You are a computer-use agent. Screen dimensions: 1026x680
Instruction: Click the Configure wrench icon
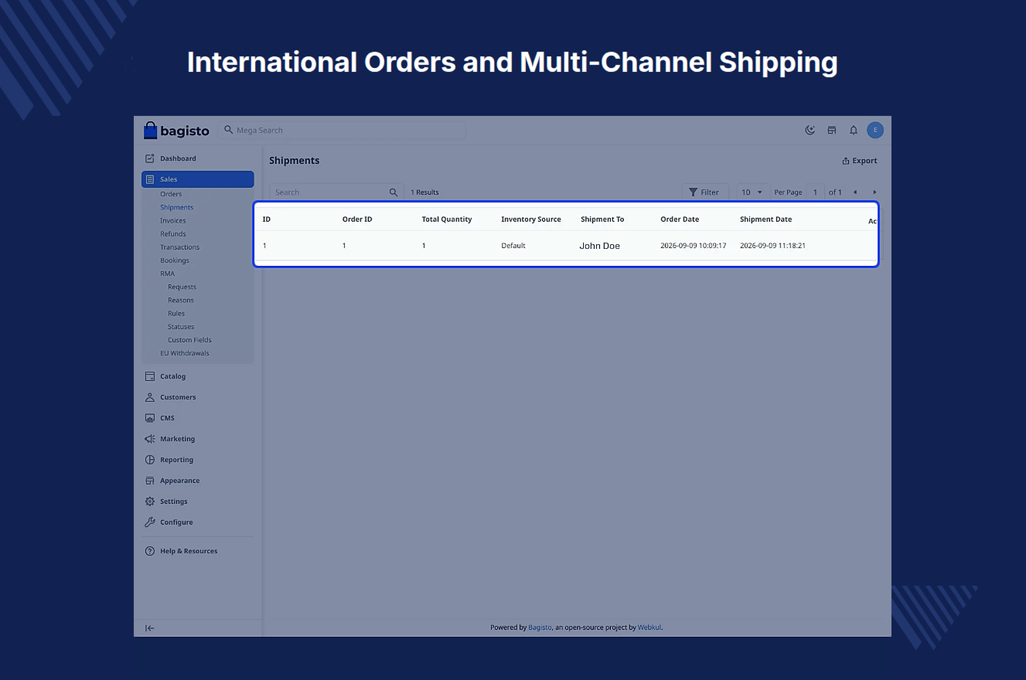click(x=150, y=522)
